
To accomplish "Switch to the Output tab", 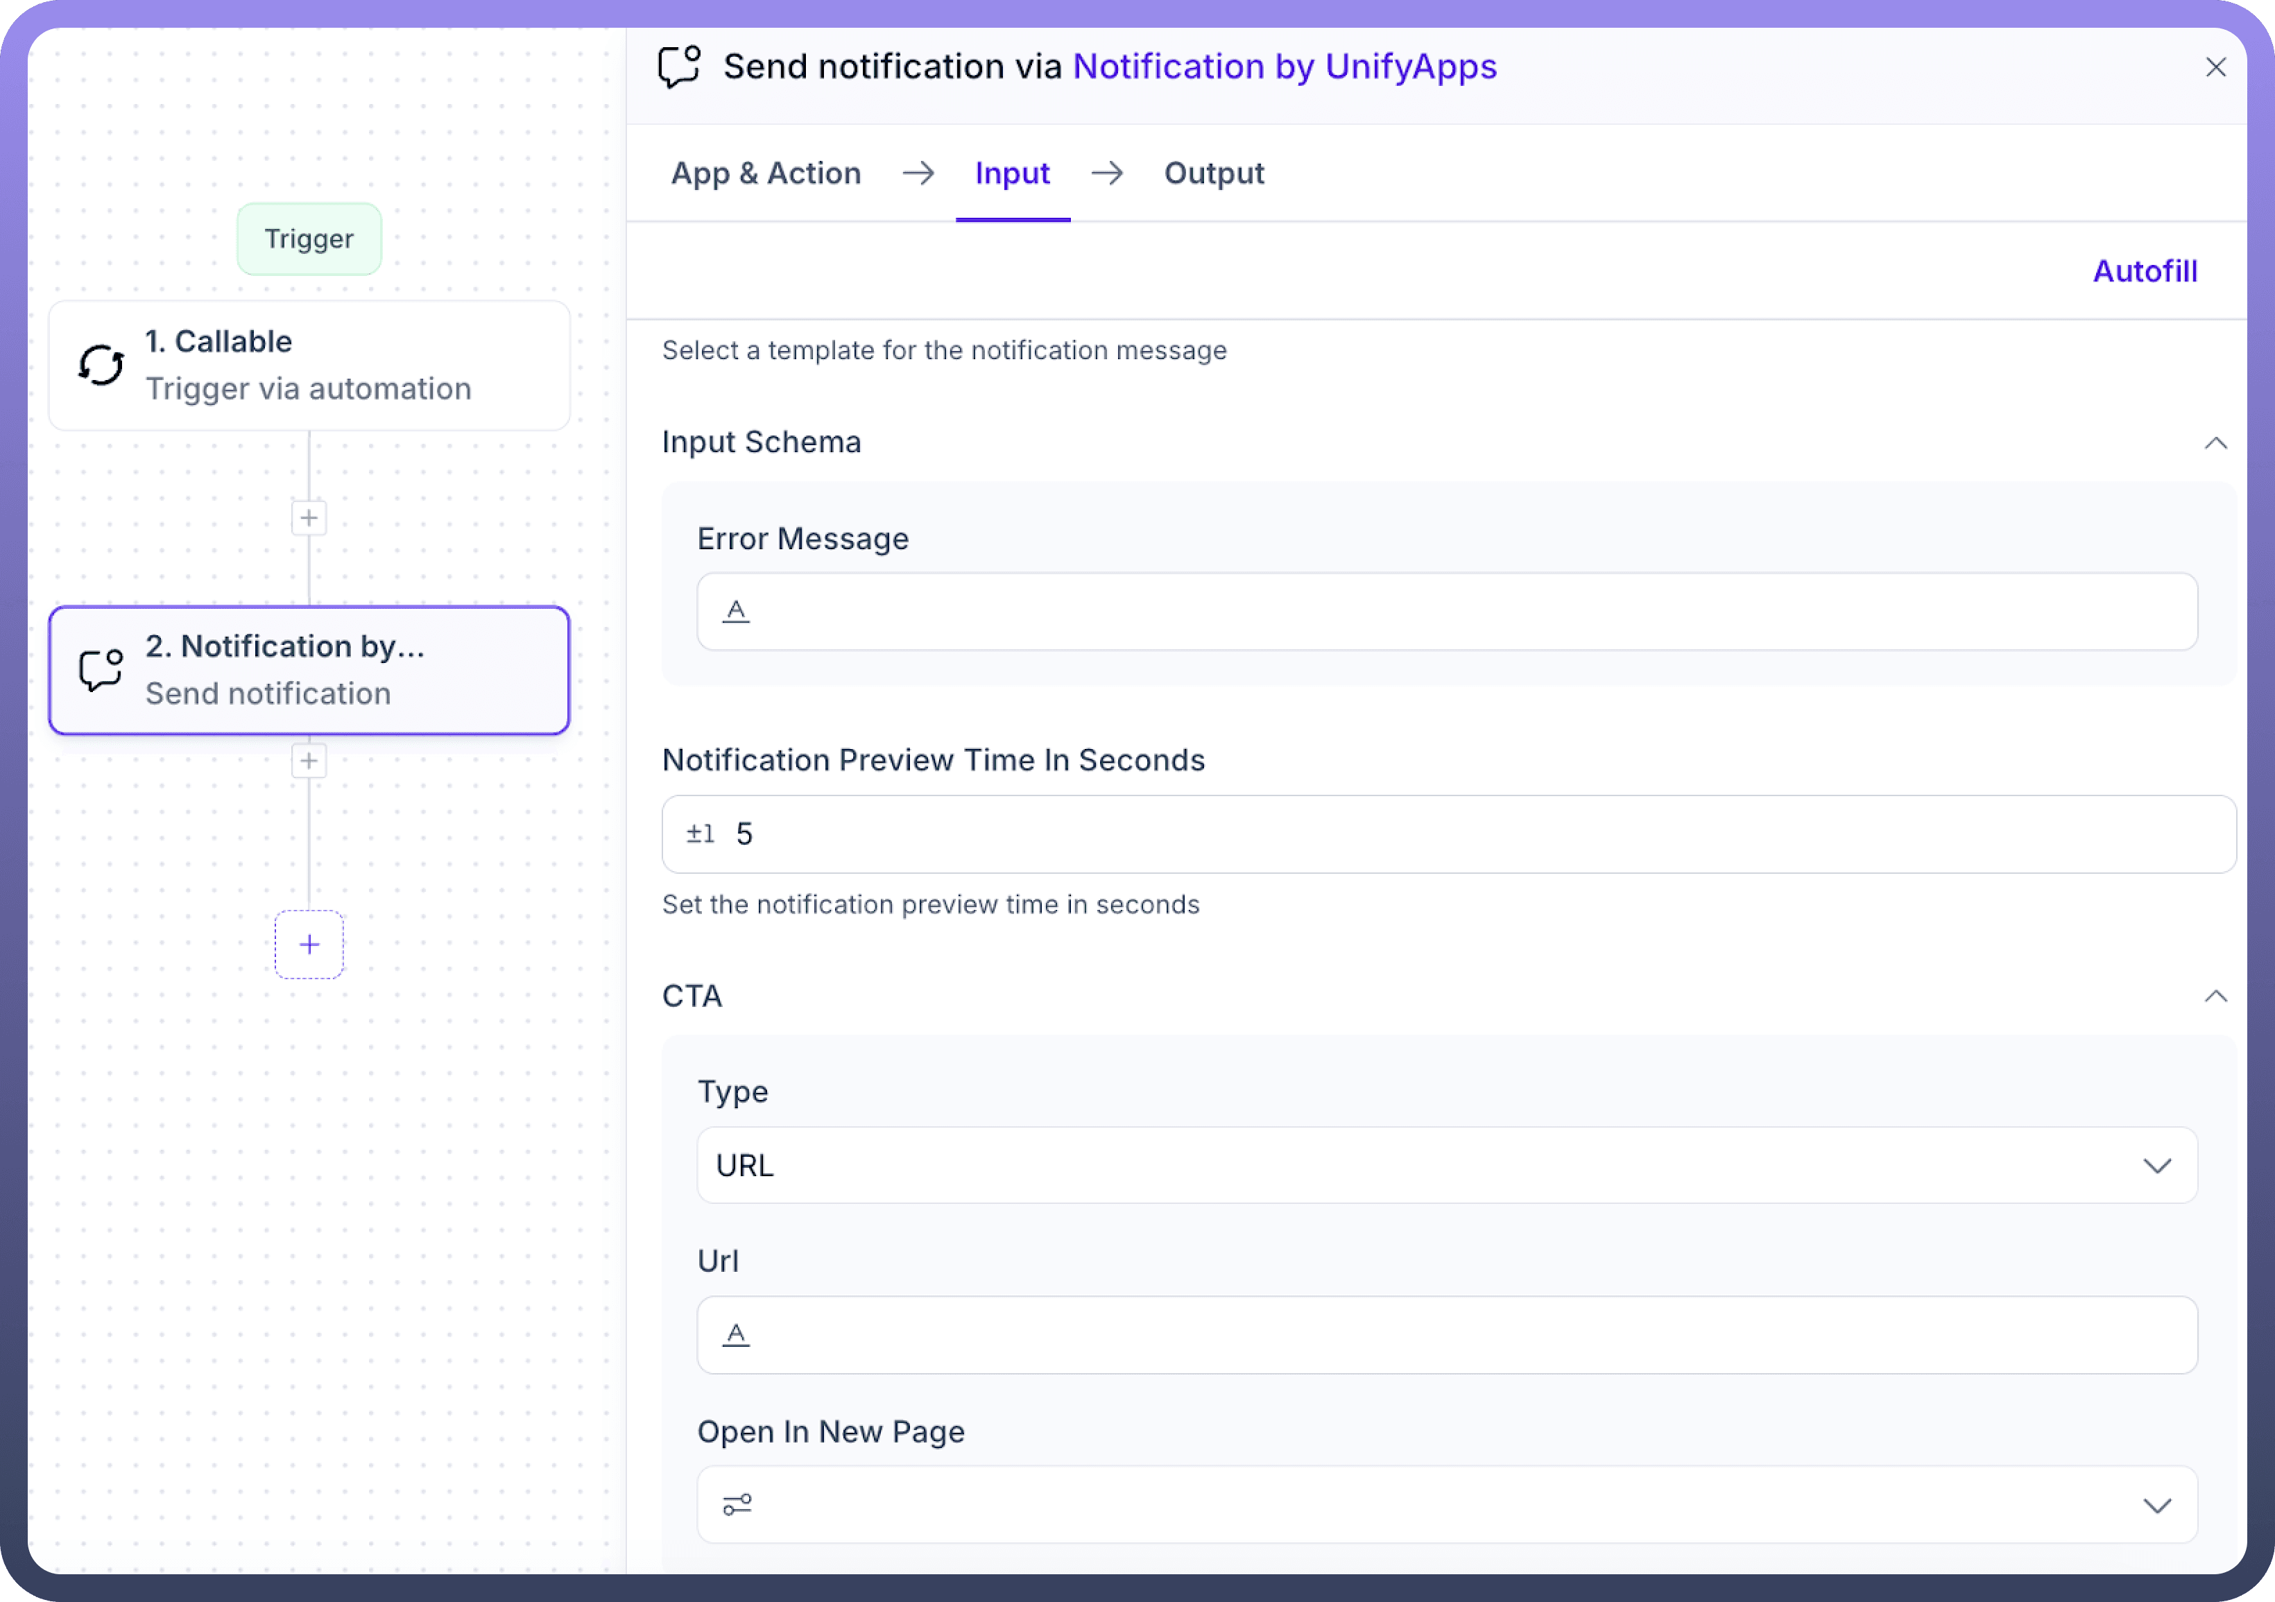I will pos(1214,173).
